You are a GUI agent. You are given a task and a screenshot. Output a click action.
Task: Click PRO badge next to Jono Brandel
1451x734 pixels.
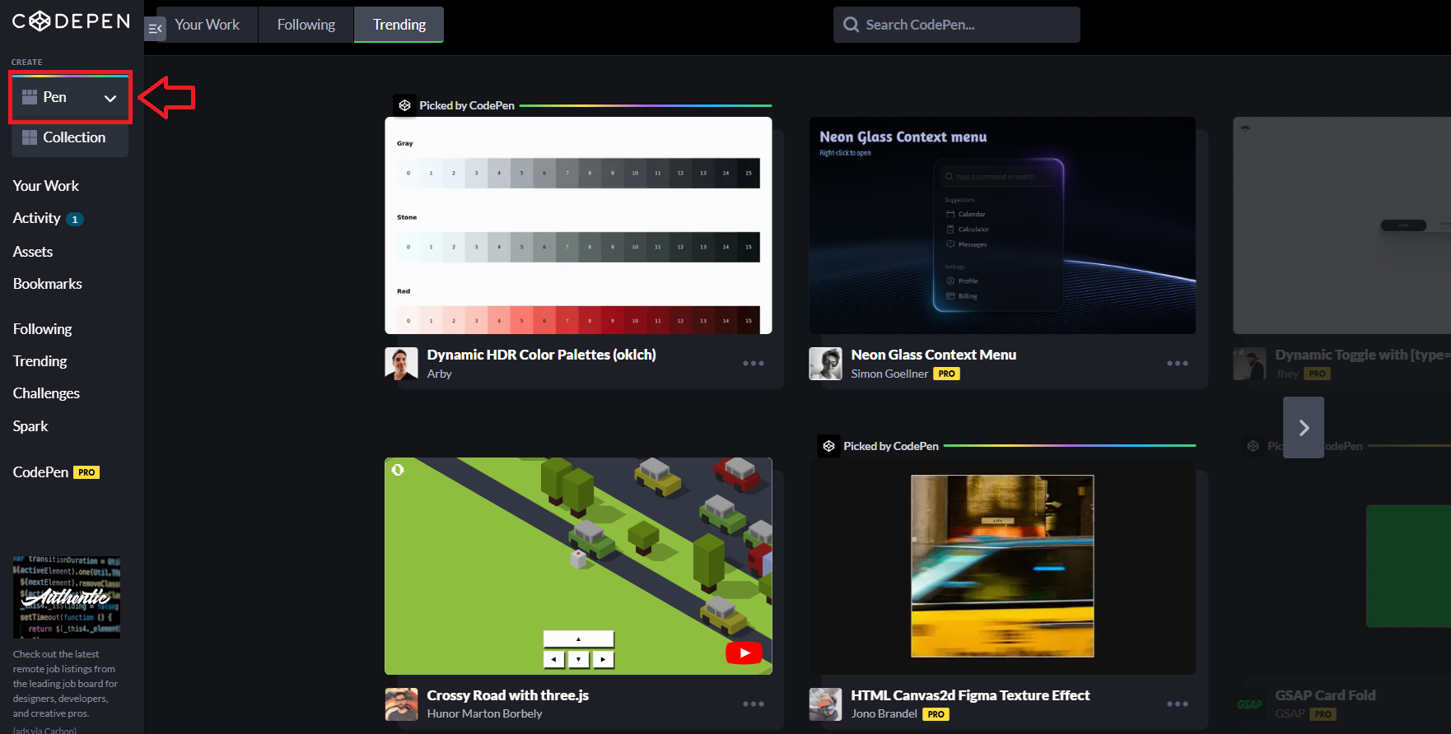(x=935, y=714)
